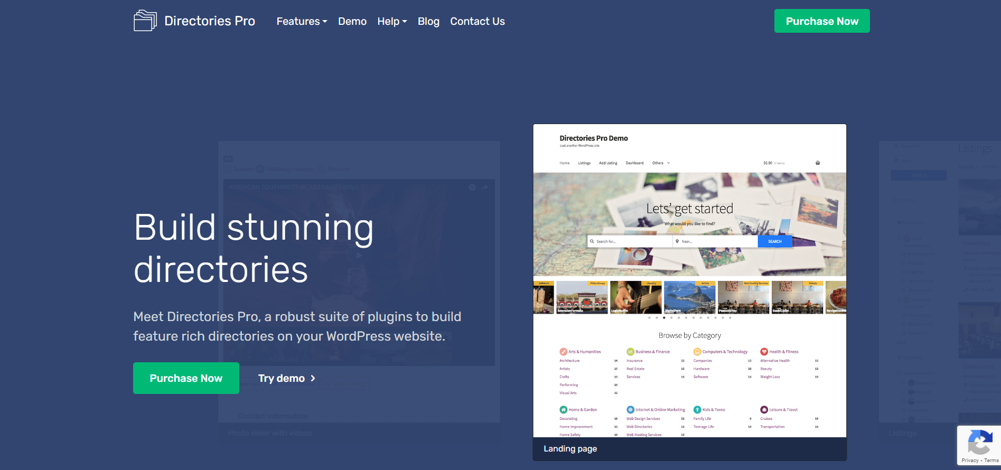The width and height of the screenshot is (1001, 470).
Task: Click Home in the demo site menu
Action: click(565, 163)
